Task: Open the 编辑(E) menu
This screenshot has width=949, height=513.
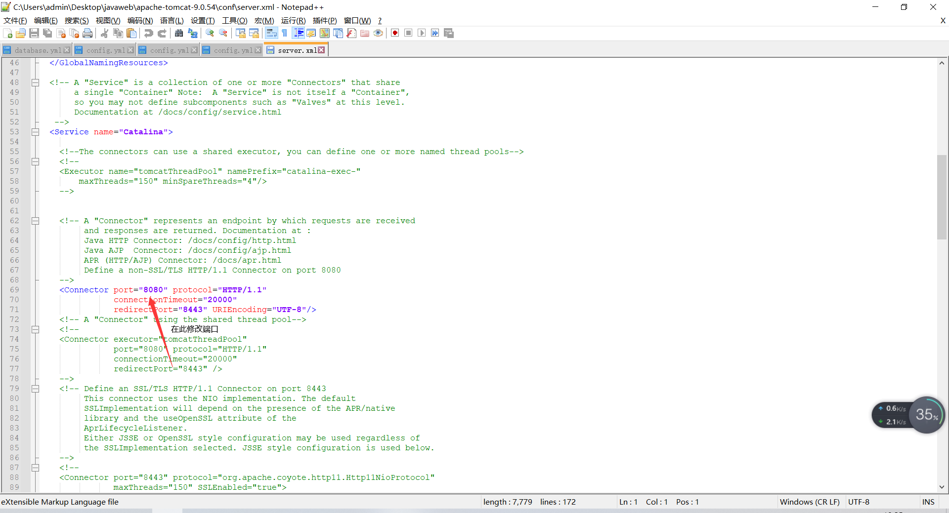Action: click(45, 20)
